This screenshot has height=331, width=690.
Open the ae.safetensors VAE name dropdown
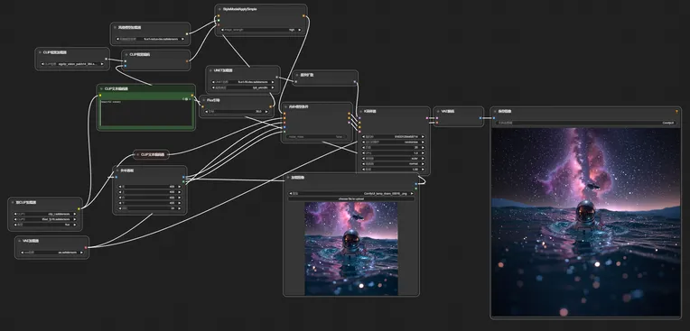(x=51, y=253)
